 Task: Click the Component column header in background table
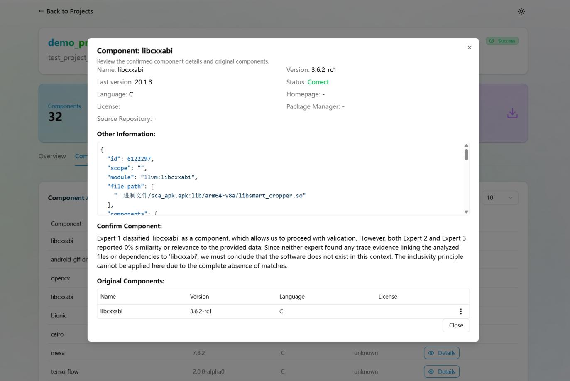pos(66,224)
